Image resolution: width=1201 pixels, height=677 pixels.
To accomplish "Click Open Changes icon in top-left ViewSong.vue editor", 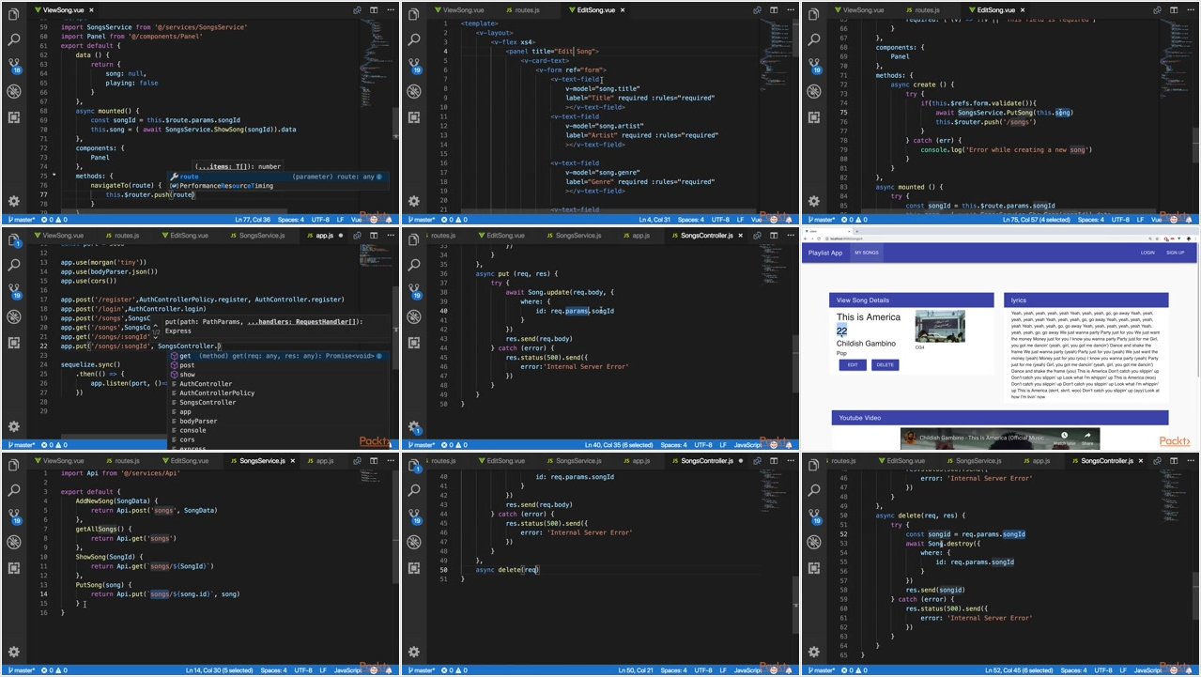I will pos(358,9).
